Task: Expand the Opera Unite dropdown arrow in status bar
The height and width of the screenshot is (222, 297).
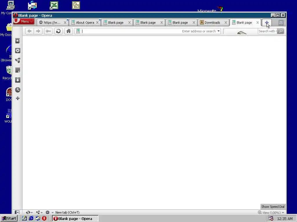Action: pyautogui.click(x=41, y=213)
